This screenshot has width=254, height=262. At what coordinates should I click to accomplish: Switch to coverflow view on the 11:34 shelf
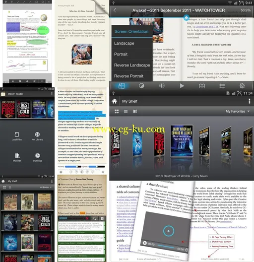click(x=134, y=112)
